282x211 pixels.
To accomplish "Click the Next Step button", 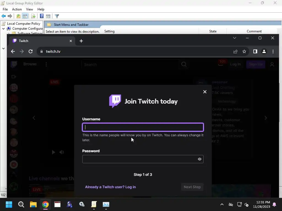I will 192,187.
